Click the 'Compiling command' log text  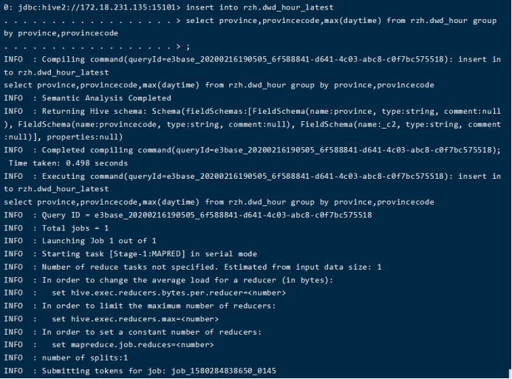coord(83,59)
